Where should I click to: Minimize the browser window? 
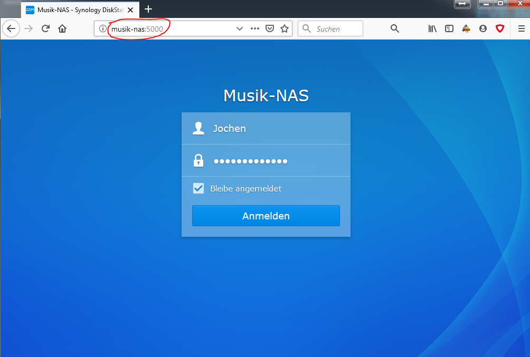click(486, 4)
